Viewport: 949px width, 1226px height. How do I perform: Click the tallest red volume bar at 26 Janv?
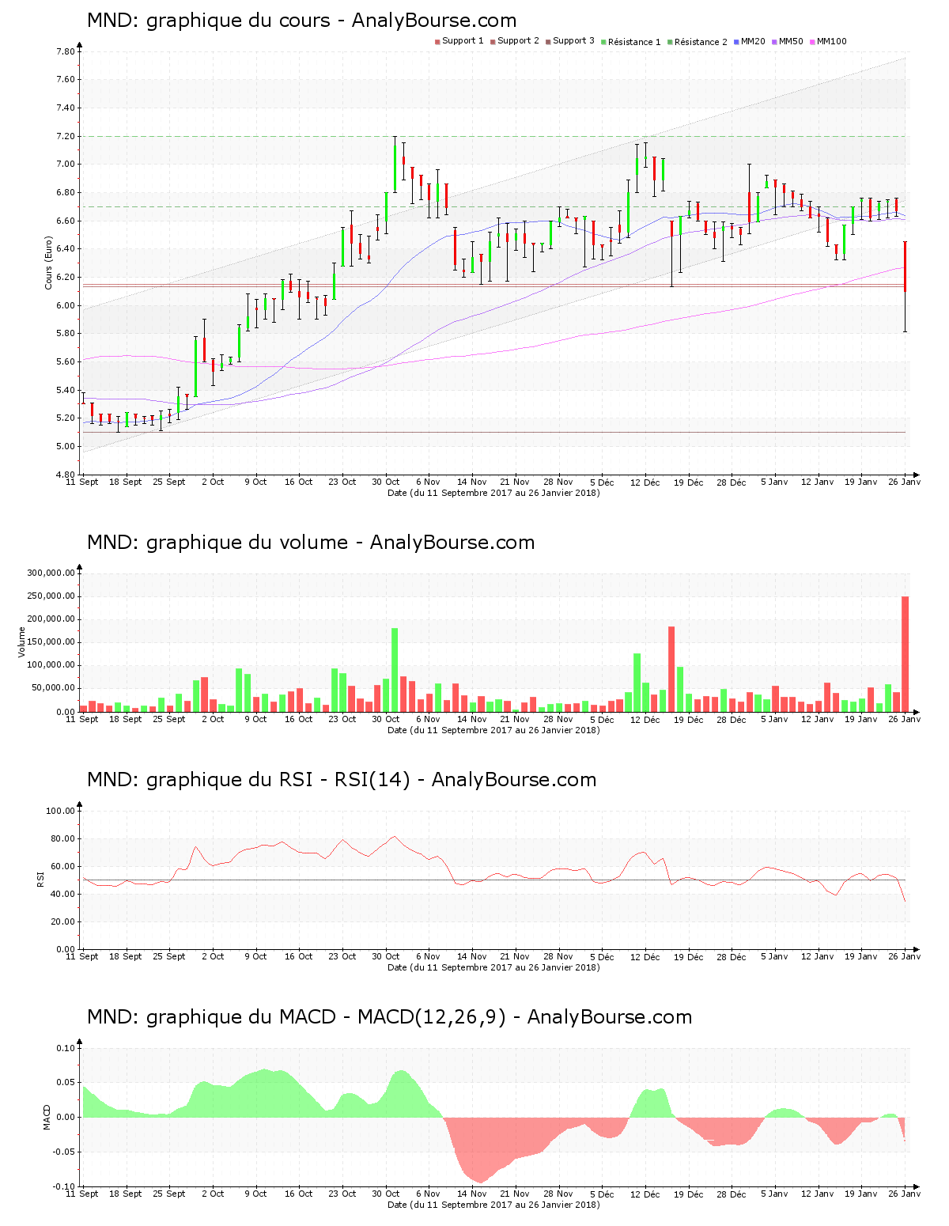(906, 654)
